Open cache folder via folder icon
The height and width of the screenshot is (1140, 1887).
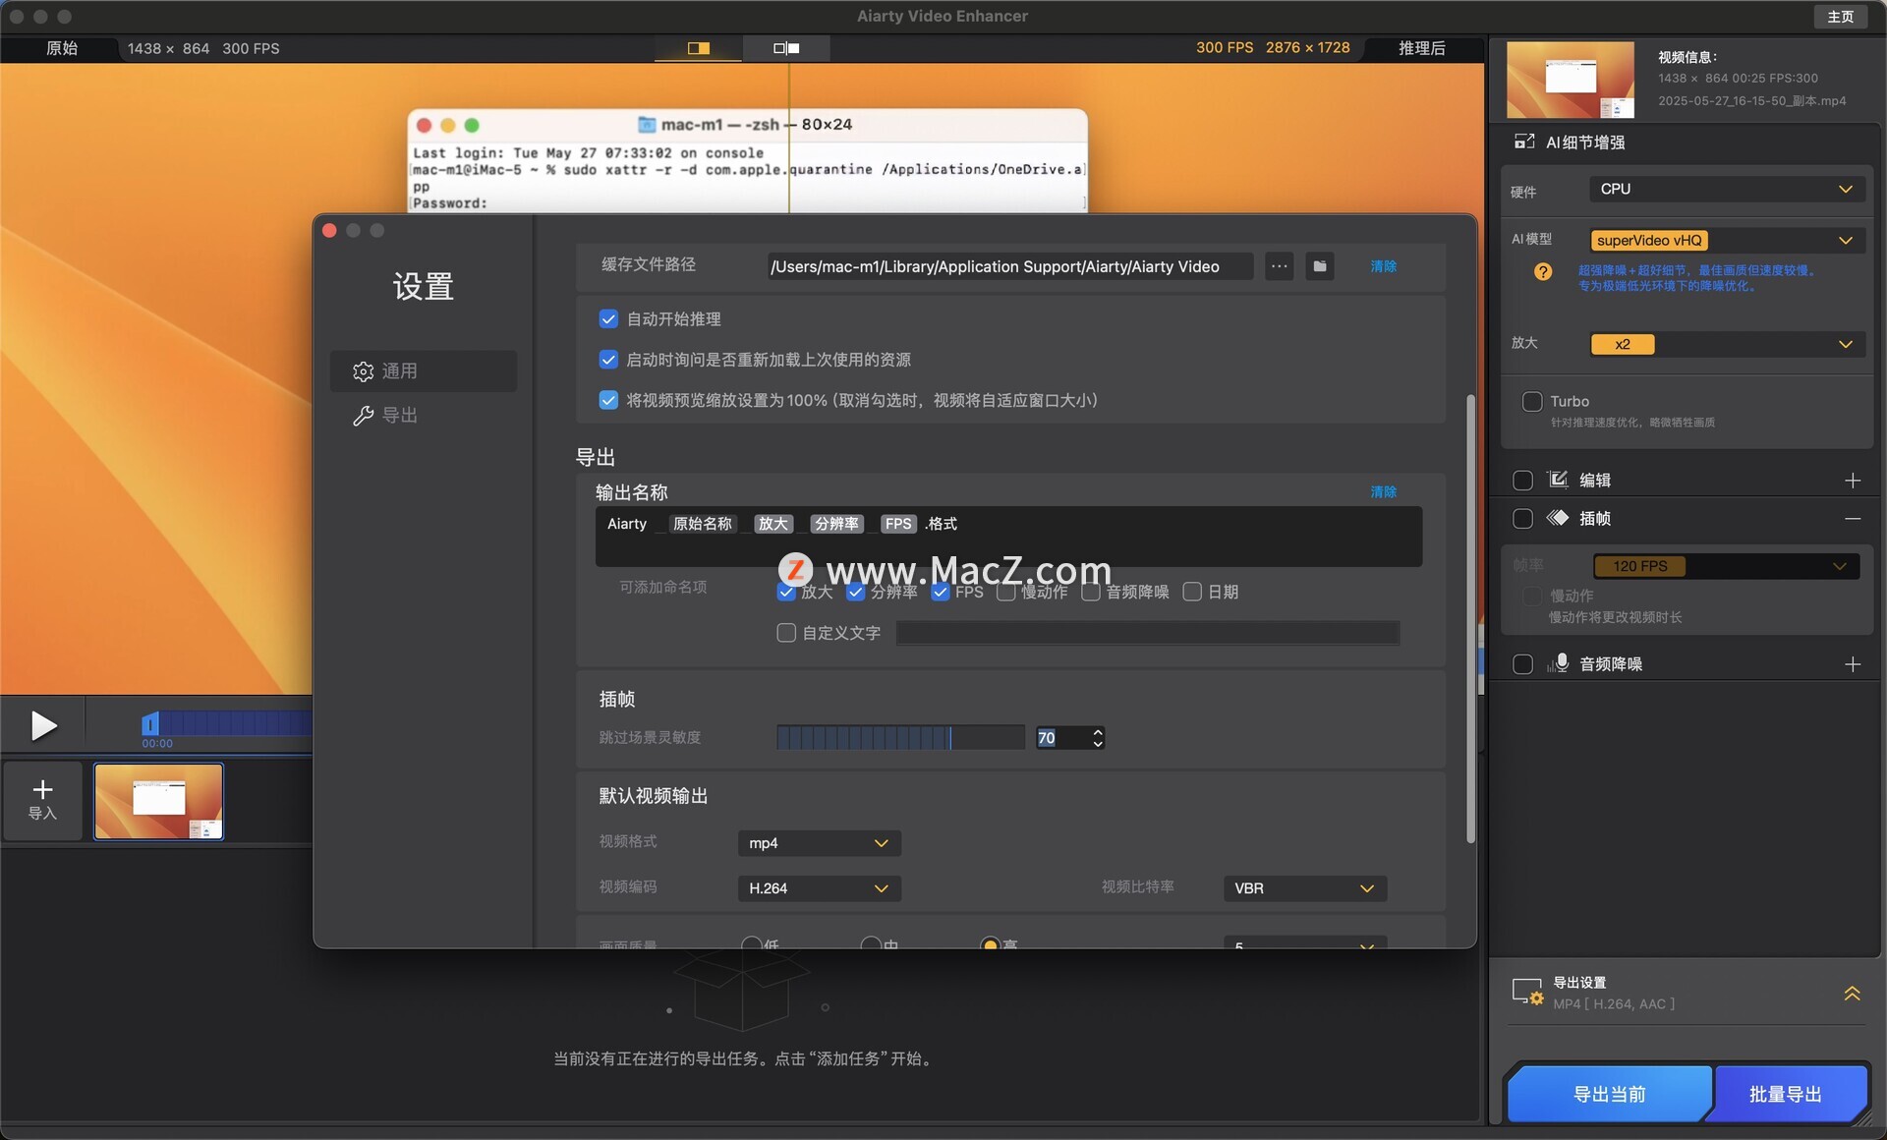pyautogui.click(x=1320, y=266)
